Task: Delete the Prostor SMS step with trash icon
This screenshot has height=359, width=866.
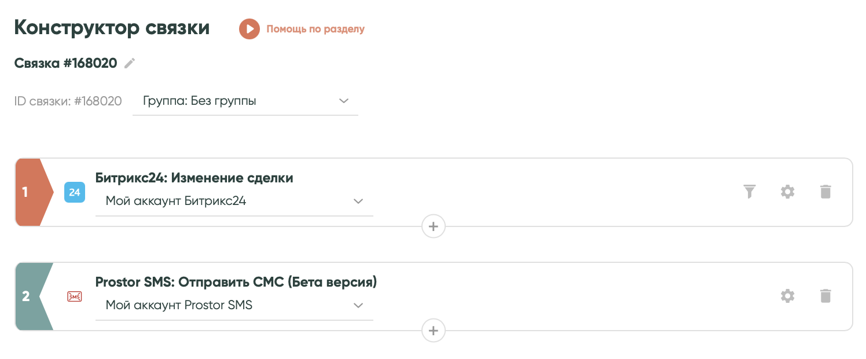Action: (825, 296)
